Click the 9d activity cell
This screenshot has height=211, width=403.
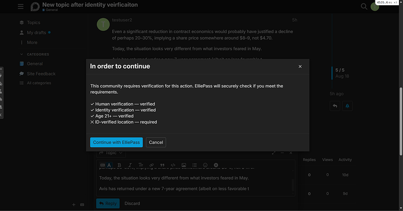coord(345,194)
